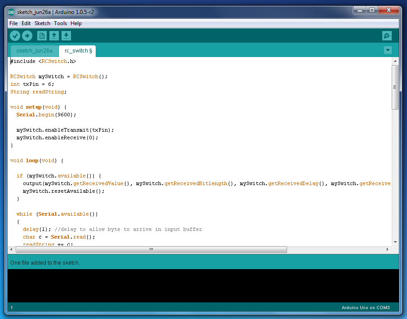Save sketch with down-arrow icon

[x=66, y=36]
